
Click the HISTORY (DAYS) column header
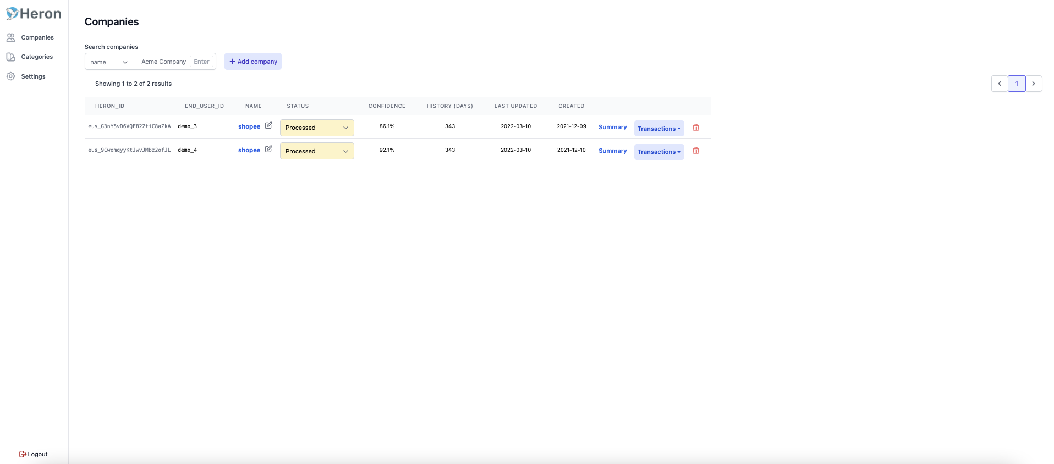tap(450, 106)
